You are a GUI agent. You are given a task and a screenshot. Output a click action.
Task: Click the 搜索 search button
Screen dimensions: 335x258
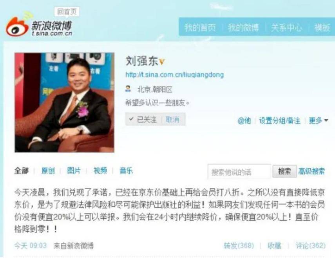point(284,171)
